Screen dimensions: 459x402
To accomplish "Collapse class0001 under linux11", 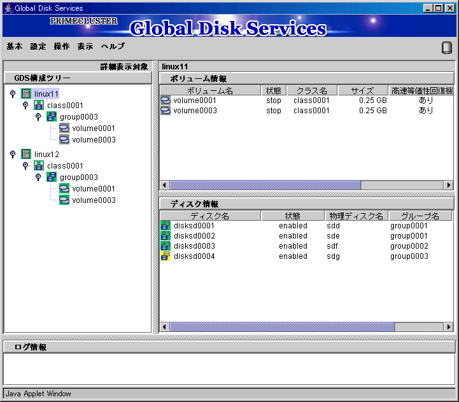I will (25, 105).
